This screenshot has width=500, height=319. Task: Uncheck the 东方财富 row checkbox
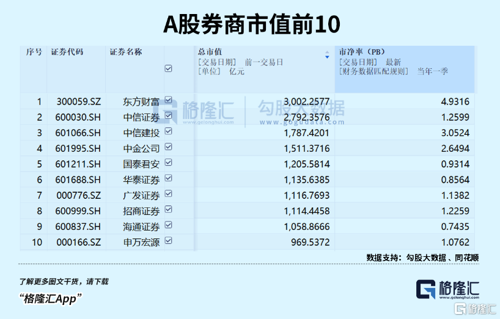pyautogui.click(x=168, y=100)
